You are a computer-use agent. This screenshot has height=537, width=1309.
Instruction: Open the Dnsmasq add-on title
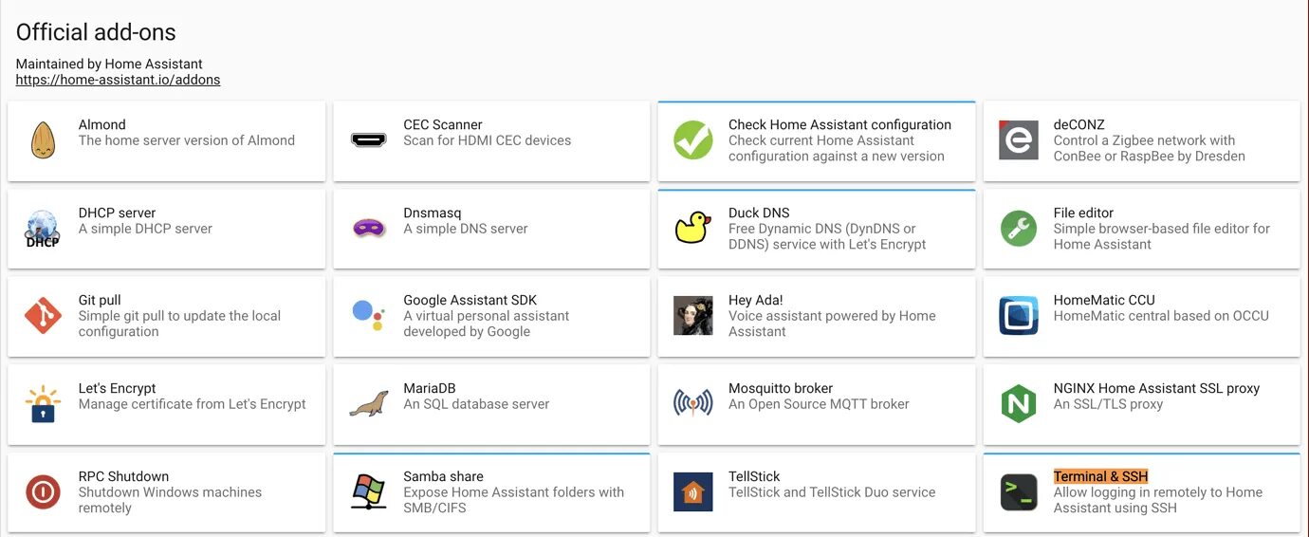pos(432,213)
